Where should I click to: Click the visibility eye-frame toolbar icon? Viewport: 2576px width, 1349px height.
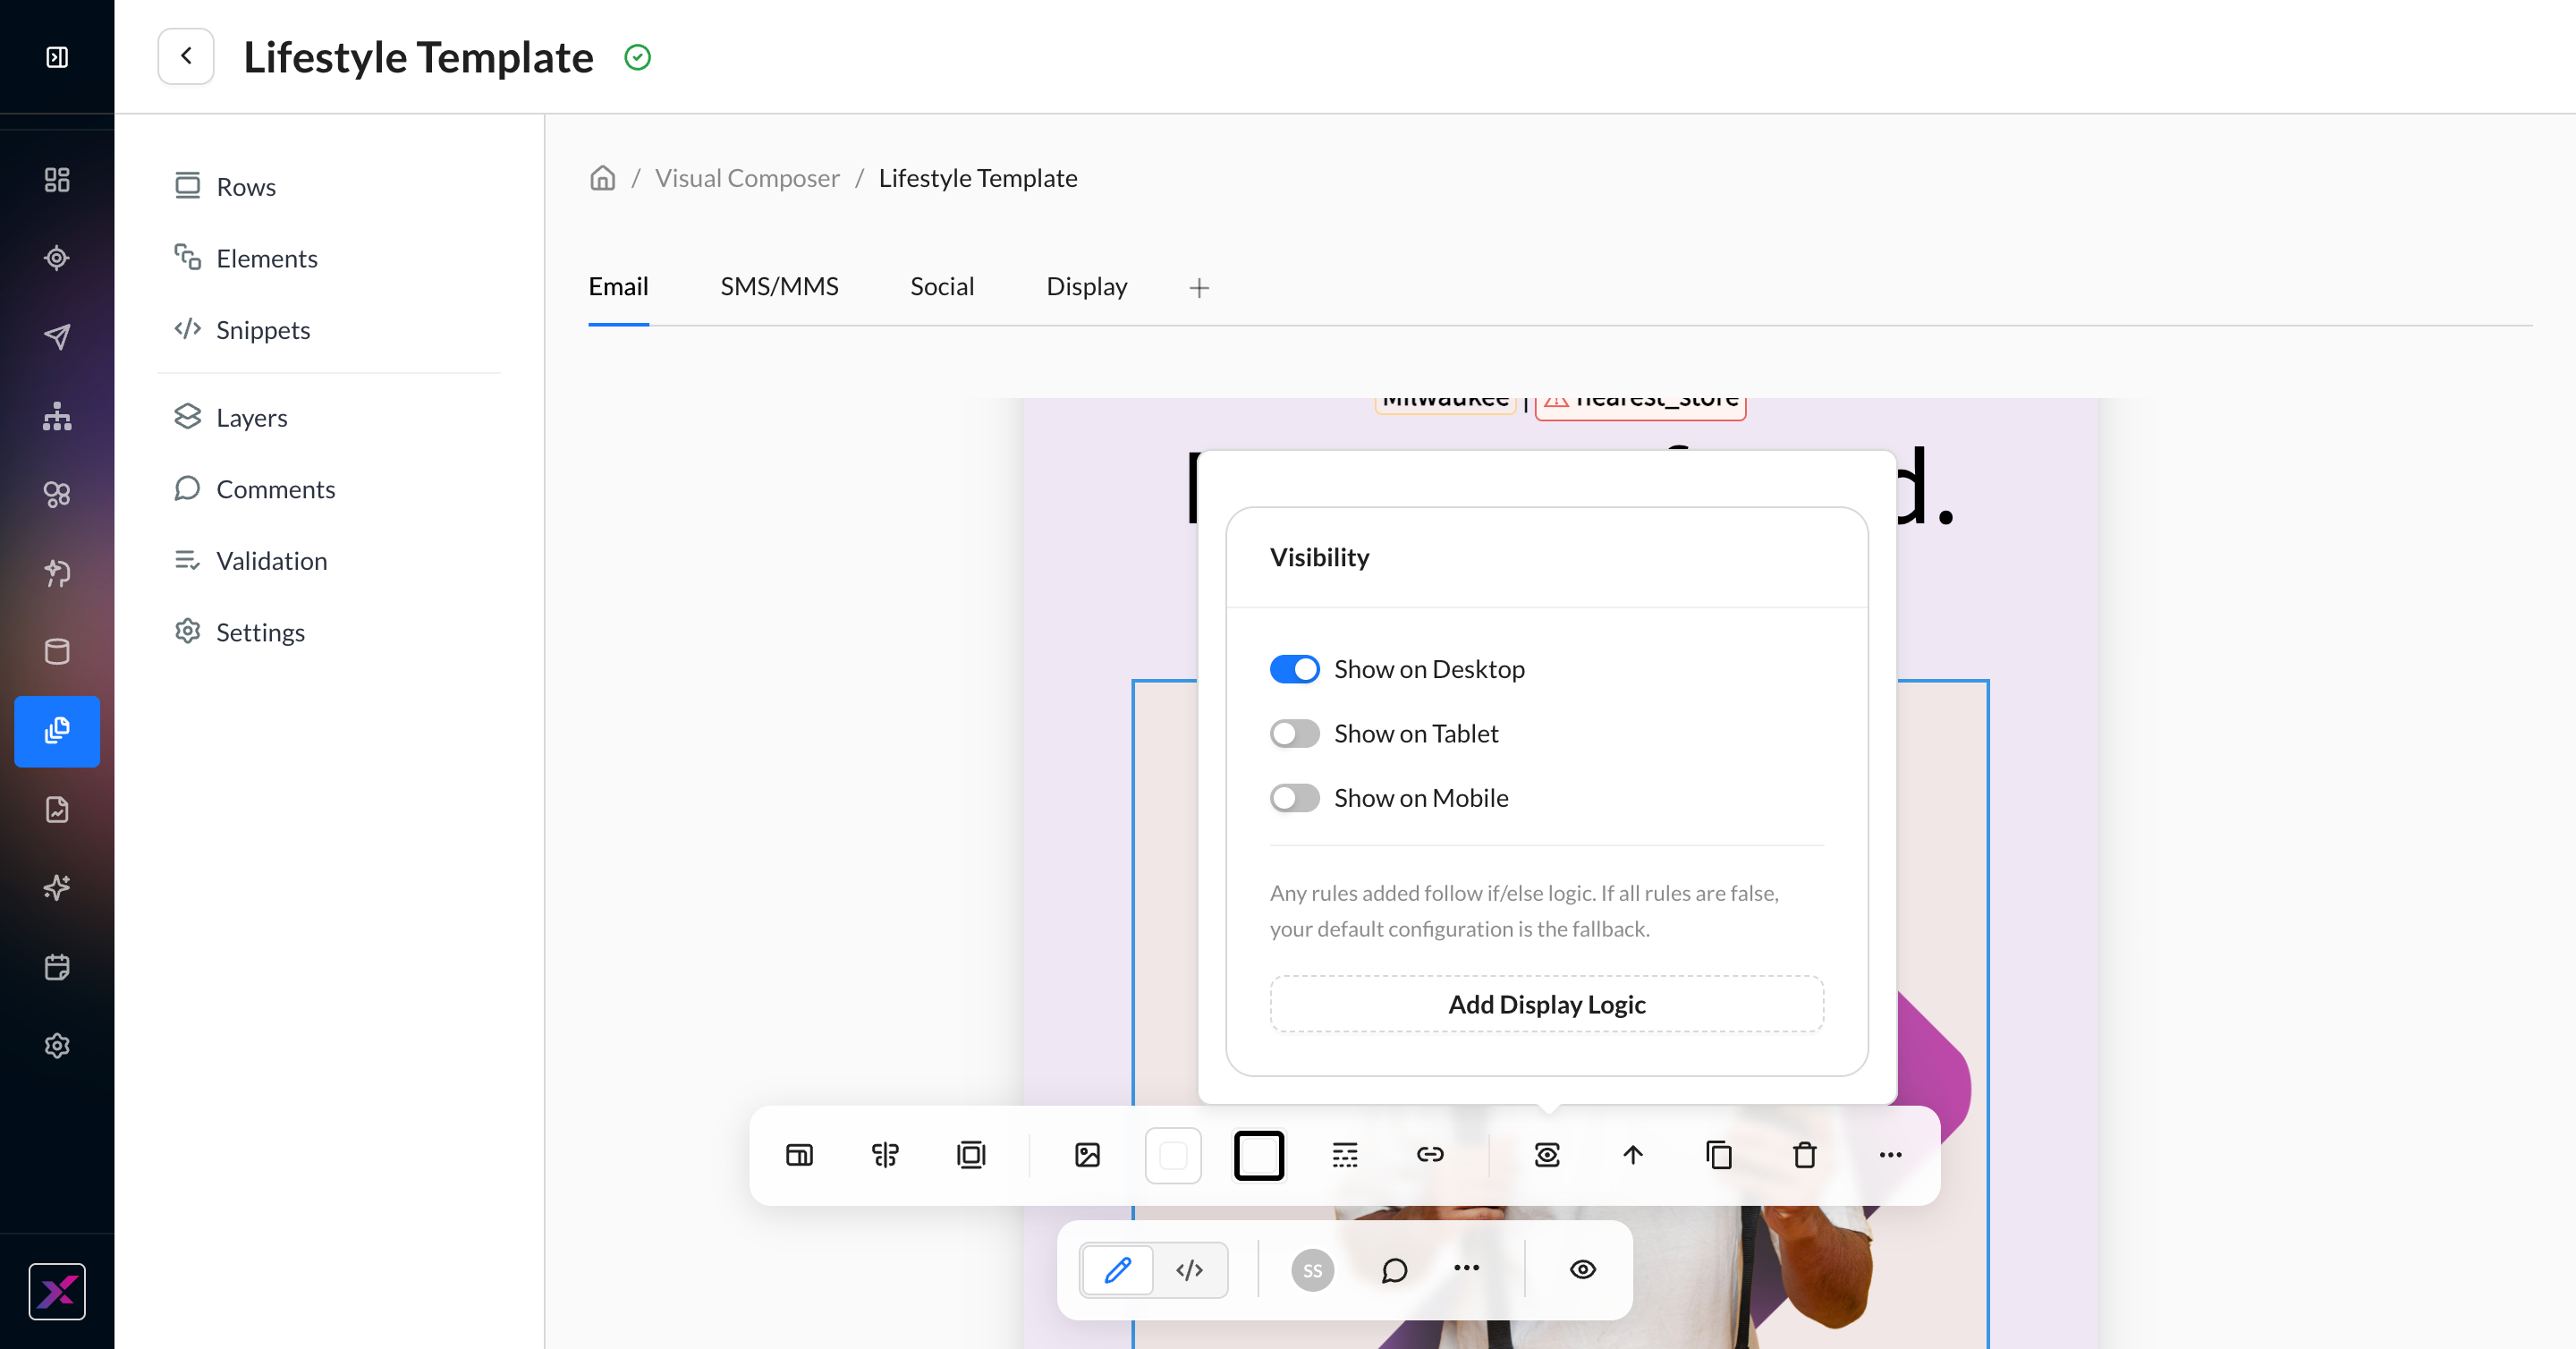tap(1547, 1155)
